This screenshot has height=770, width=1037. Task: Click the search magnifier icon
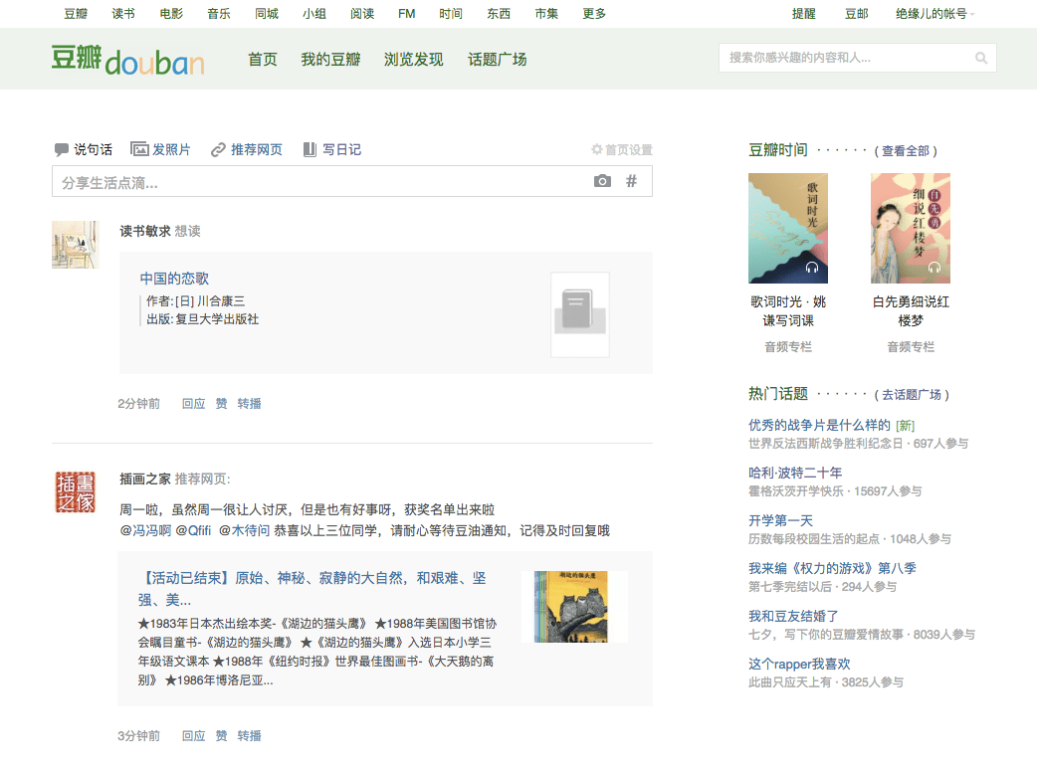pos(981,58)
